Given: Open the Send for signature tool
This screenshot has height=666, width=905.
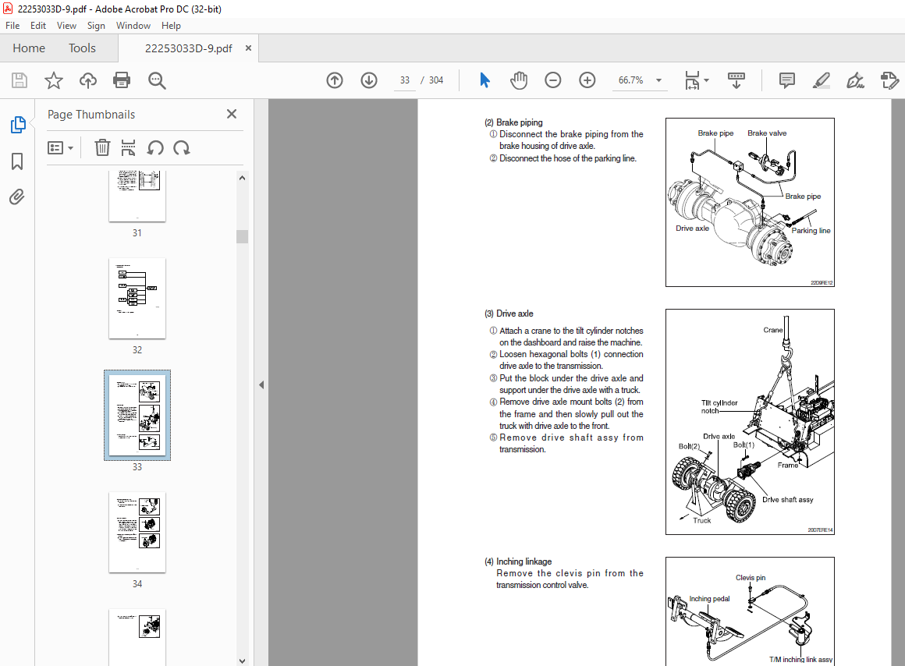Looking at the screenshot, I should (889, 80).
